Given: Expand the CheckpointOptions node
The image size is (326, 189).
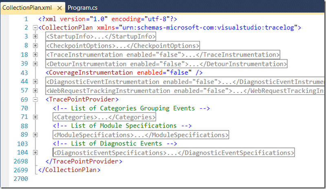Looking at the screenshot, I should point(35,46).
